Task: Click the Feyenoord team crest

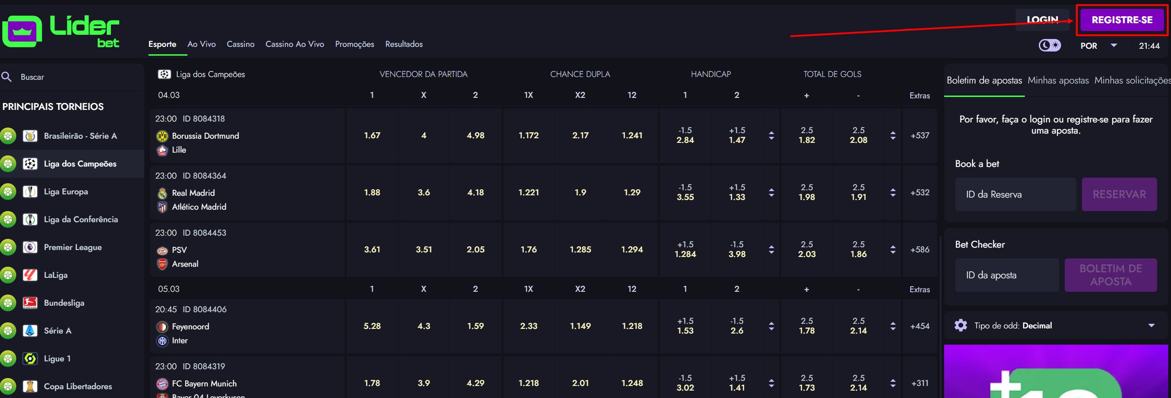Action: click(x=162, y=327)
